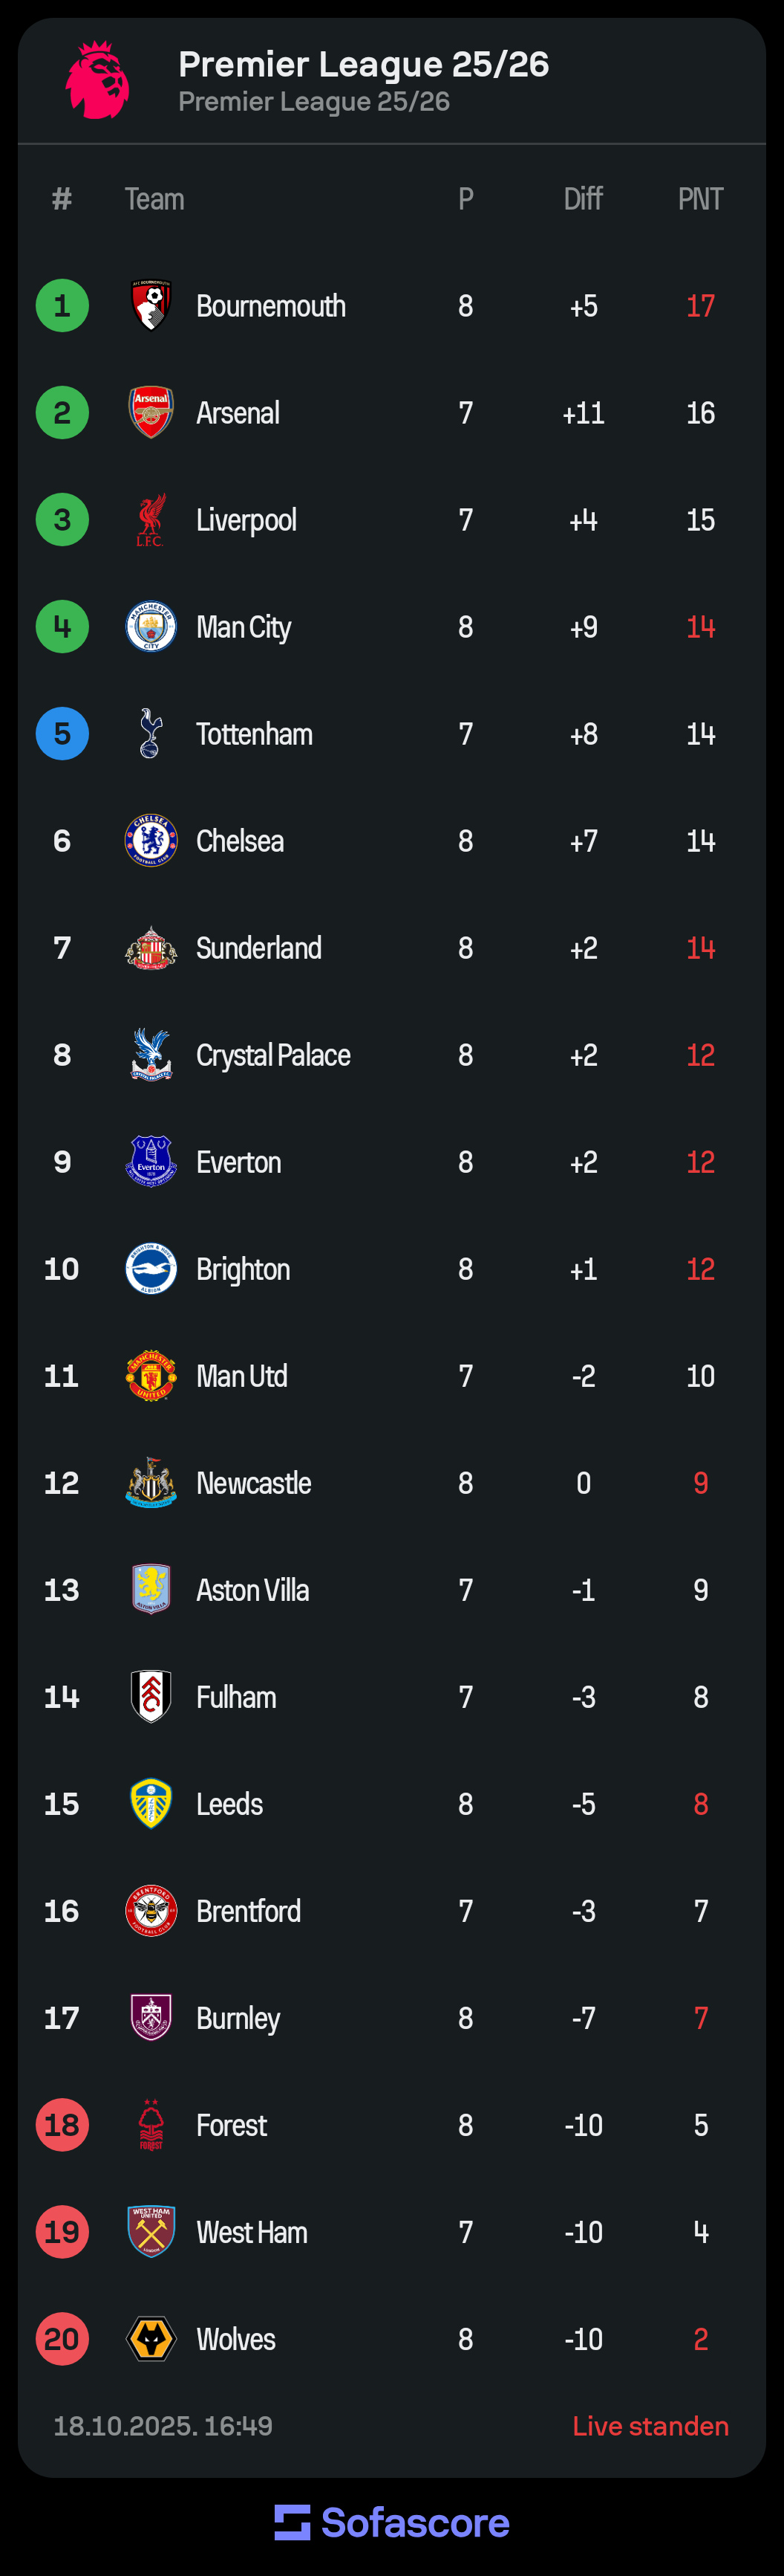Image resolution: width=784 pixels, height=2576 pixels.
Task: Select the Sunderland team name
Action: pos(258,948)
